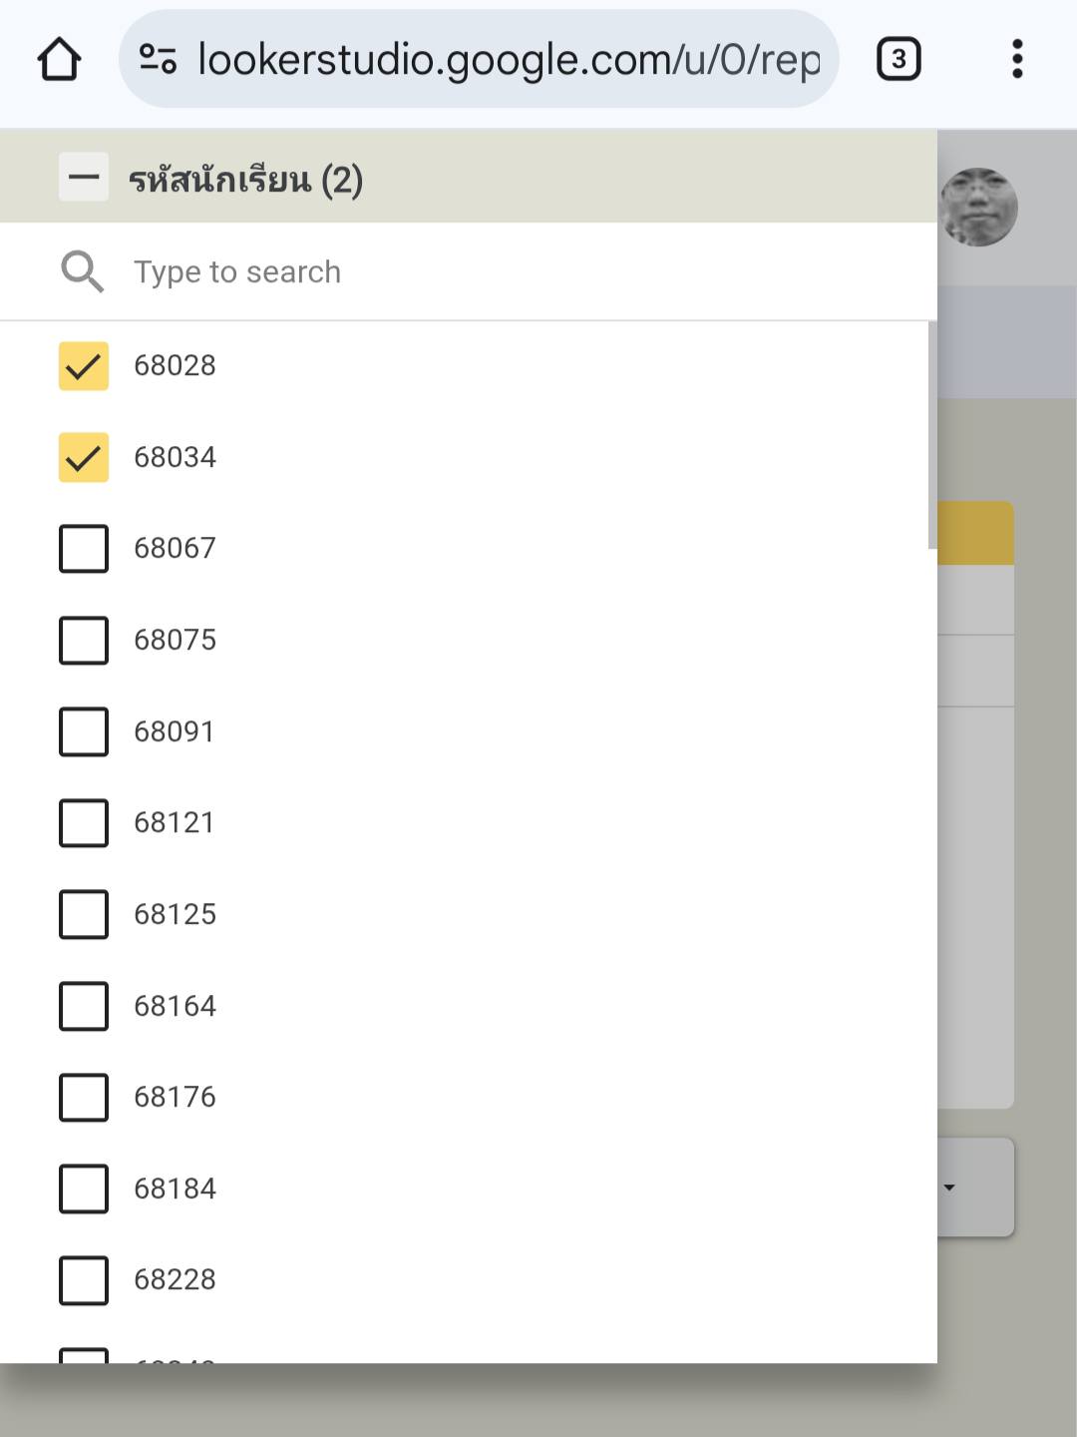Tap the browser home icon
The image size is (1077, 1437).
pos(59,59)
